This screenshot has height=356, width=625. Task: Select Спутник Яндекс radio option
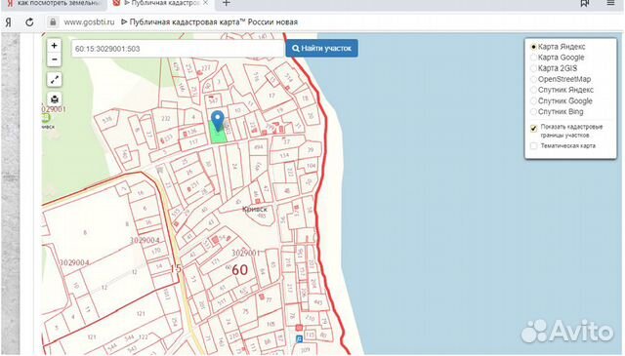[533, 90]
